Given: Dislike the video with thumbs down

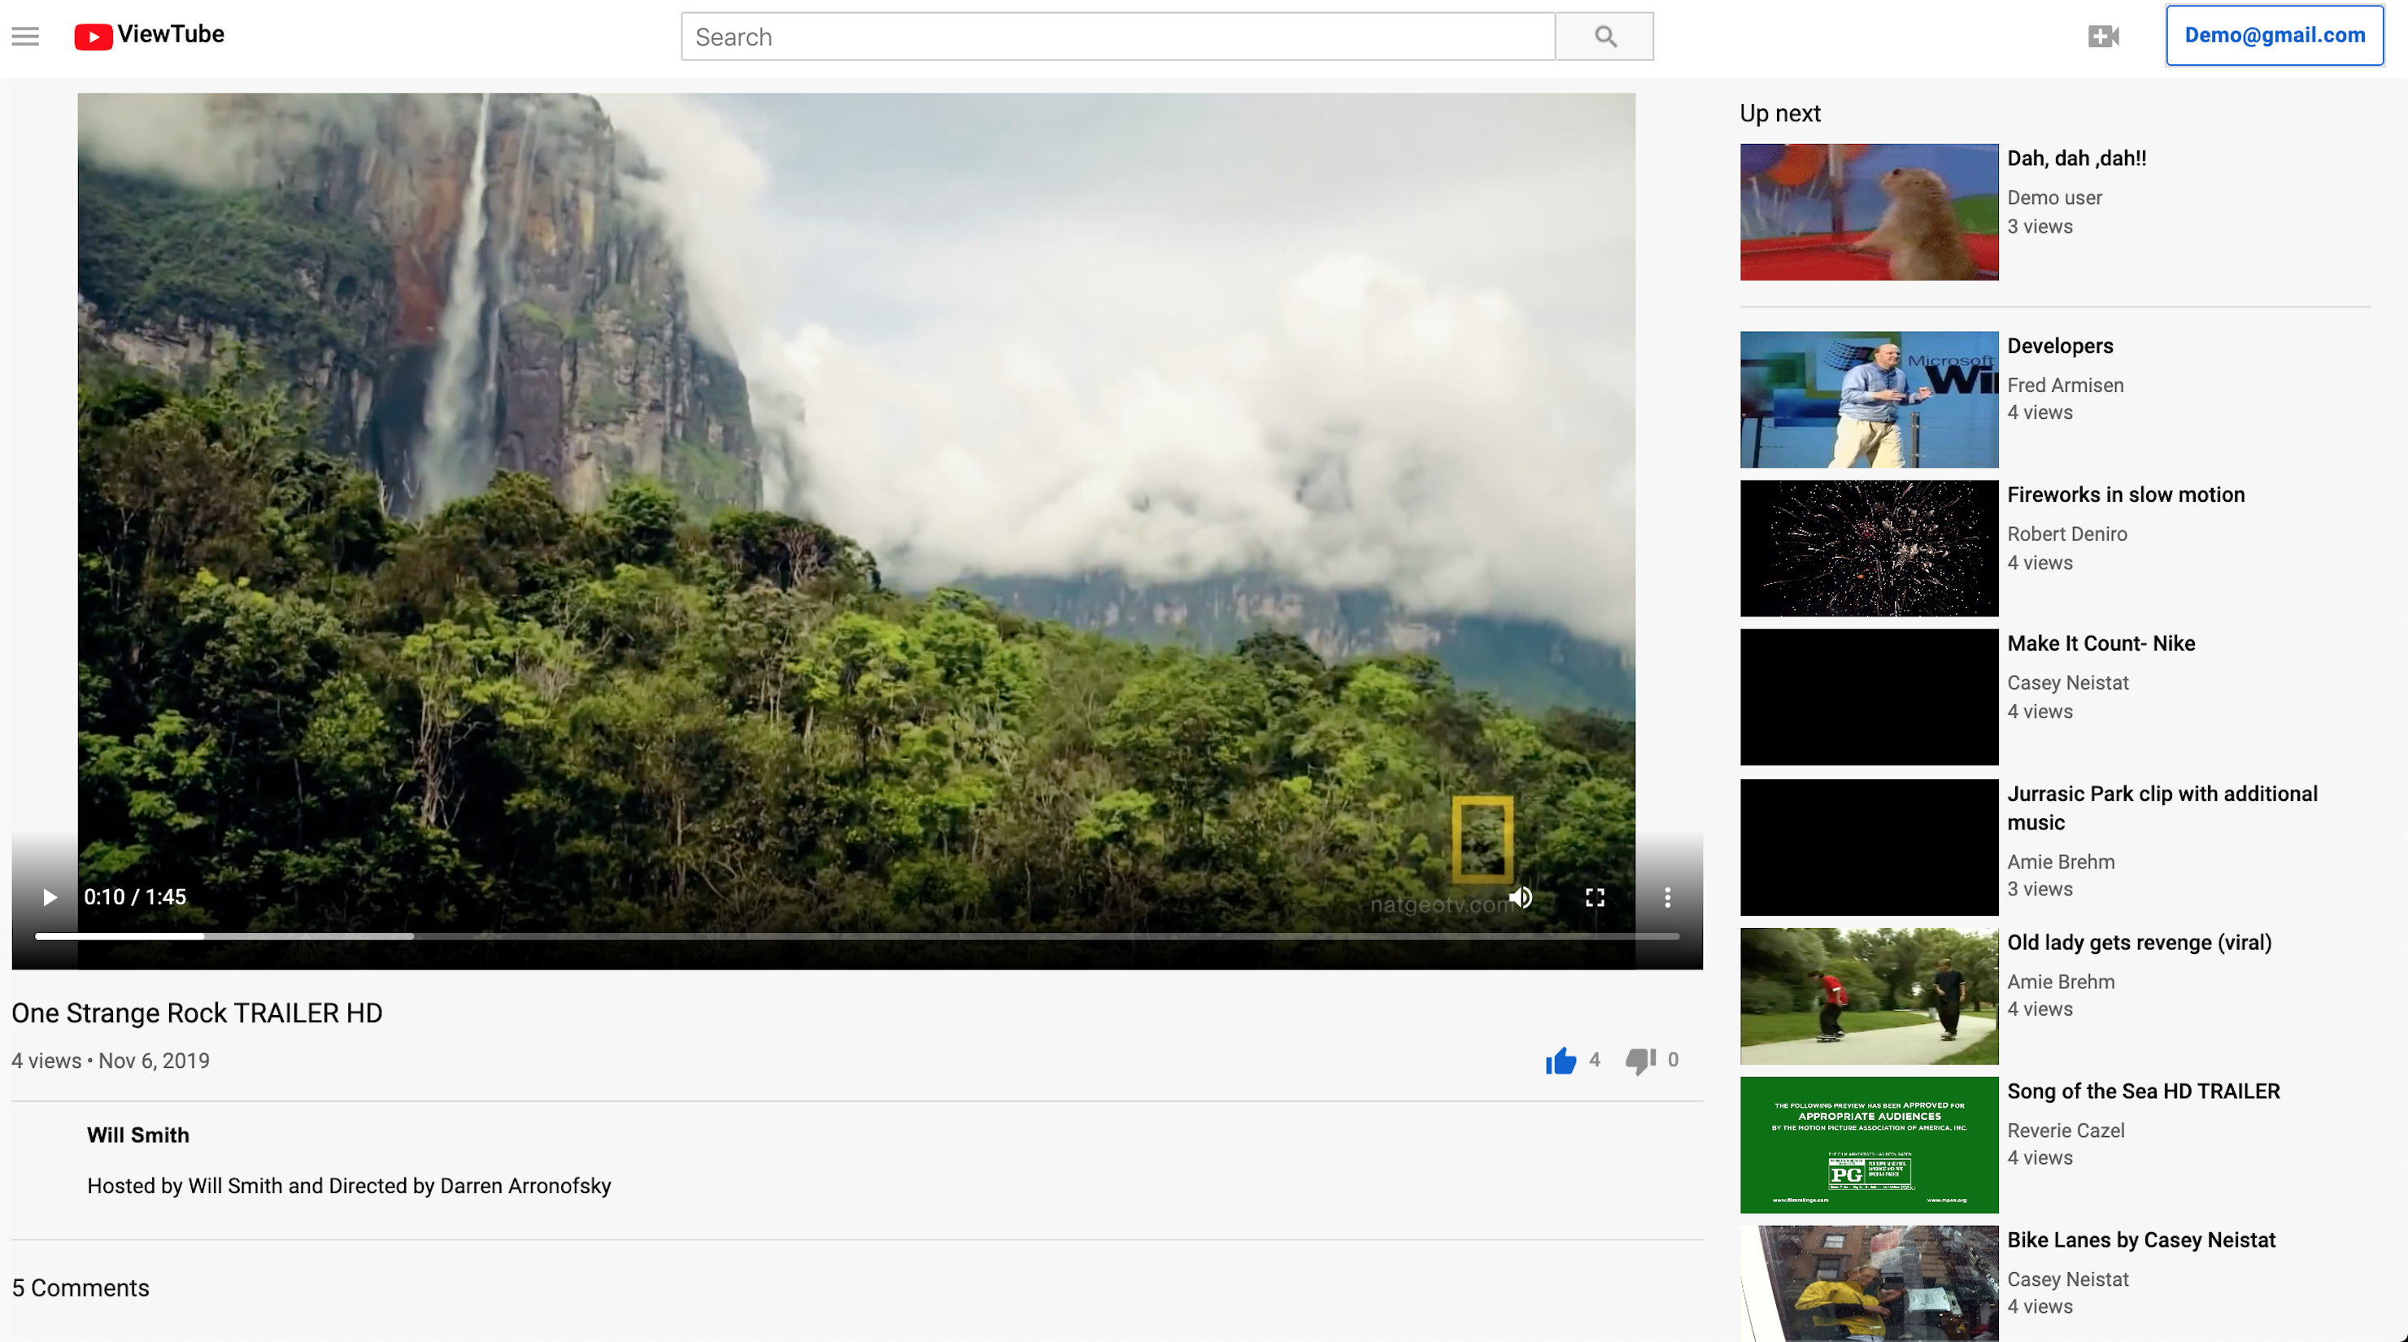Looking at the screenshot, I should (x=1639, y=1061).
